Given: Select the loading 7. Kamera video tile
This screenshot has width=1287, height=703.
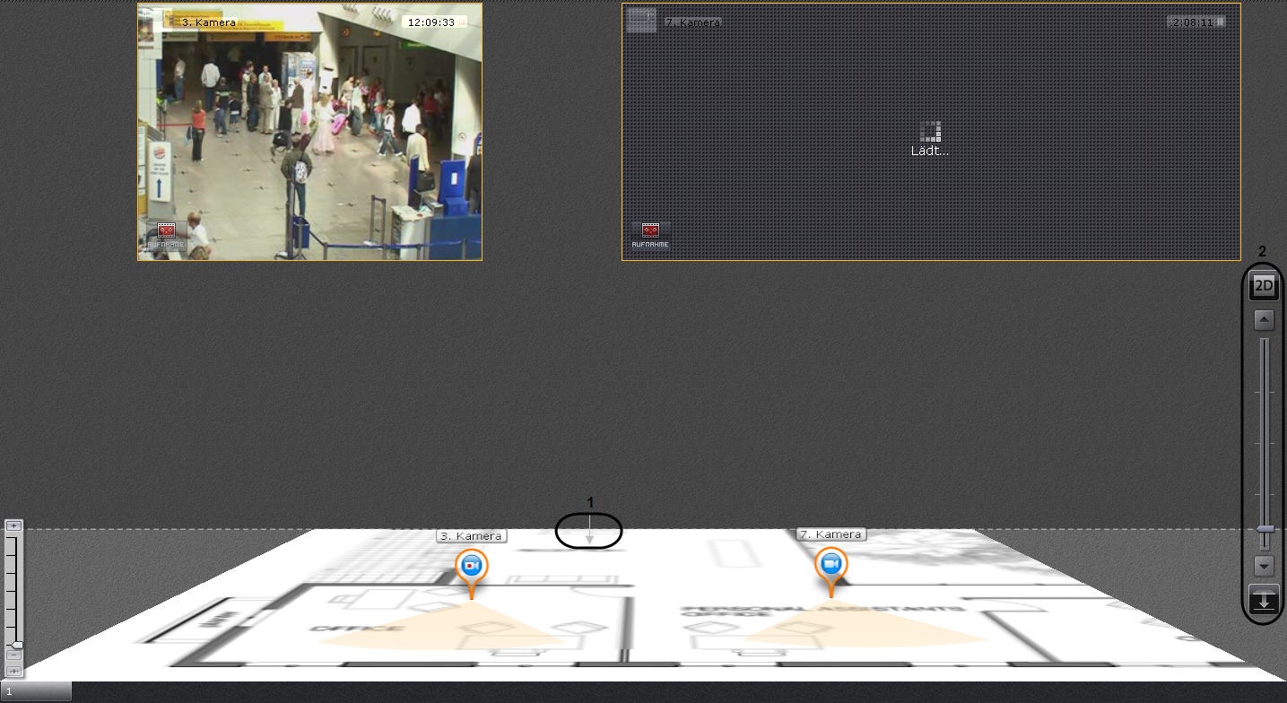Looking at the screenshot, I should click(931, 132).
